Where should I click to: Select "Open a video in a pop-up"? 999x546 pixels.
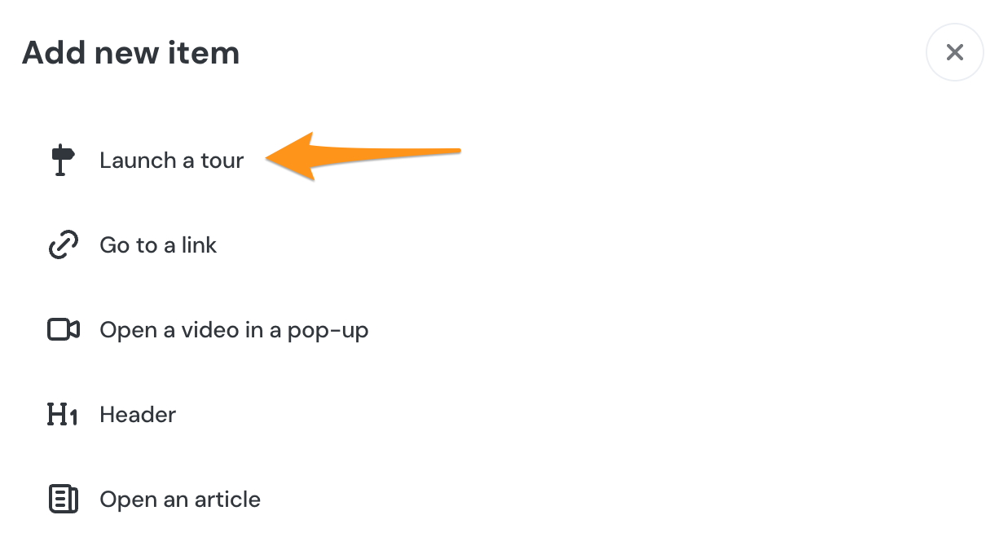pyautogui.click(x=234, y=330)
